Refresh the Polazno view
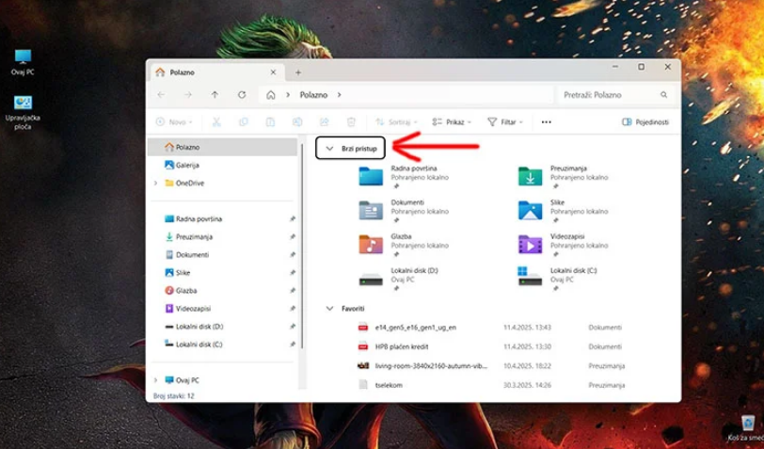 (242, 95)
